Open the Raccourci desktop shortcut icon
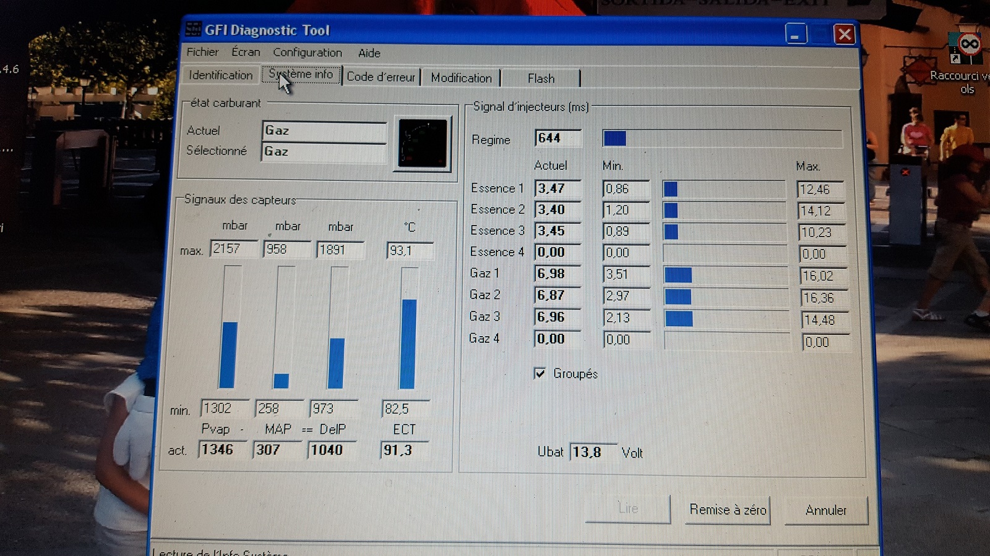Viewport: 990px width, 556px height. coord(968,48)
